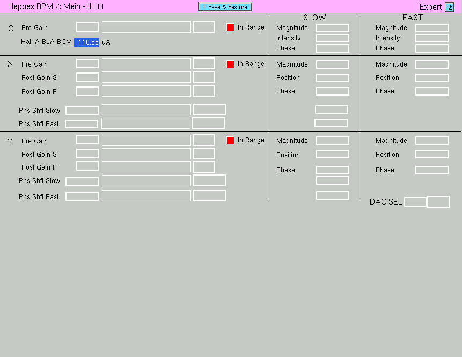The height and width of the screenshot is (357, 462).
Task: Click the FAST Phase field in C section
Action: click(432, 48)
